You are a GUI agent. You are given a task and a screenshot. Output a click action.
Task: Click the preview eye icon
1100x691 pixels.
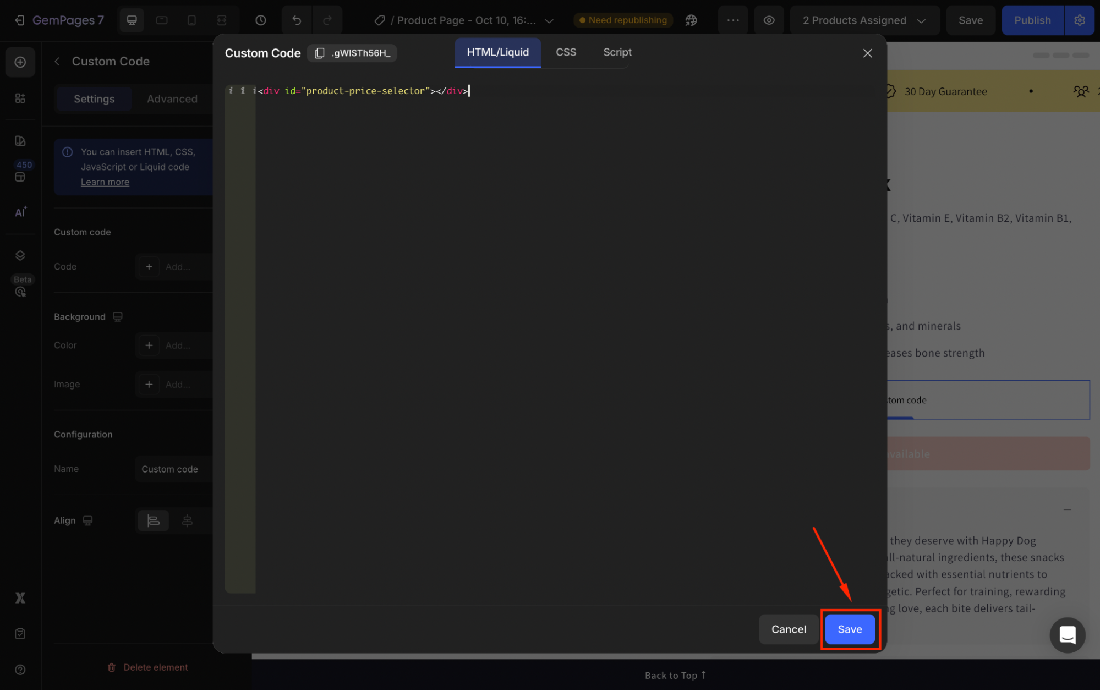point(769,20)
